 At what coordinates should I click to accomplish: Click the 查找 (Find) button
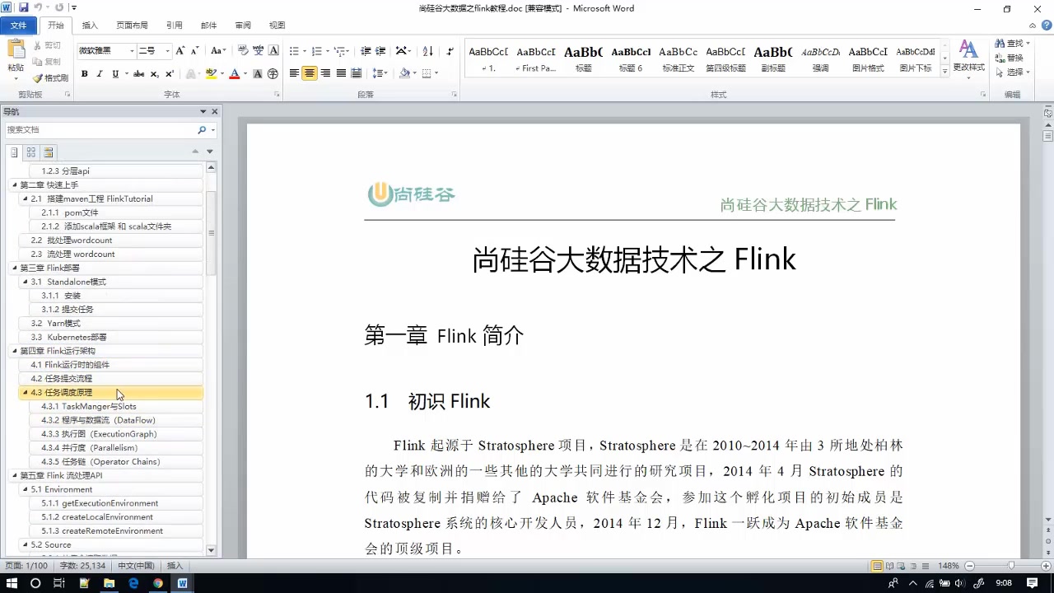[1013, 43]
